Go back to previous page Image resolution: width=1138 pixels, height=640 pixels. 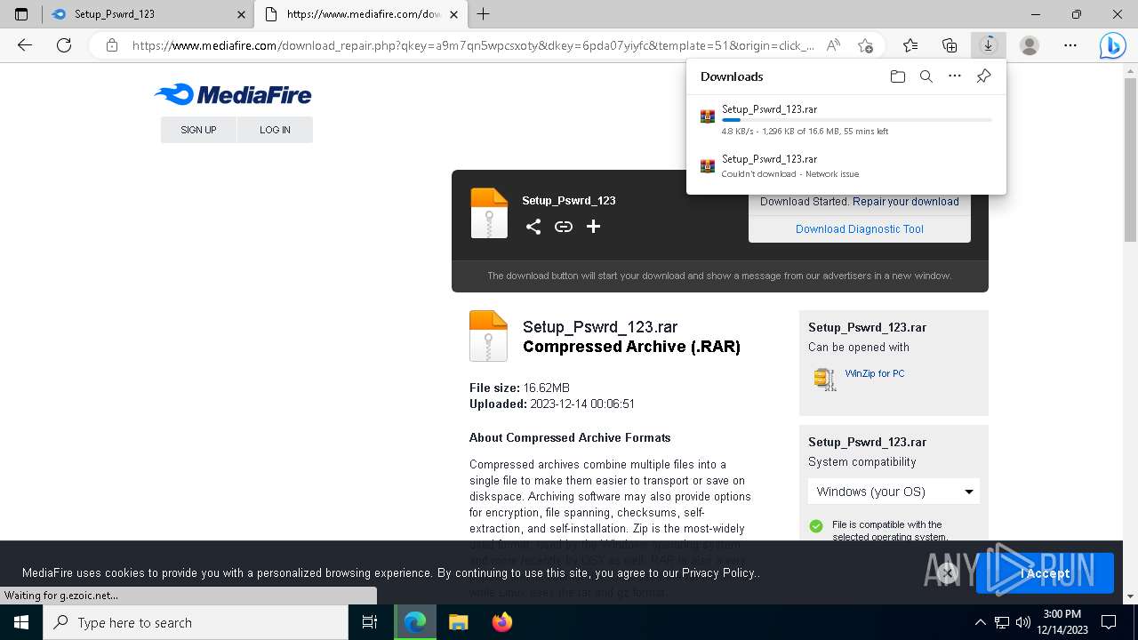click(x=25, y=45)
